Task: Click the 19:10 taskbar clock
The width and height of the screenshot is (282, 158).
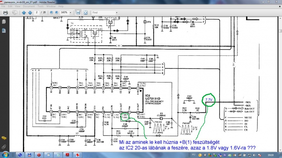Action: (x=270, y=155)
